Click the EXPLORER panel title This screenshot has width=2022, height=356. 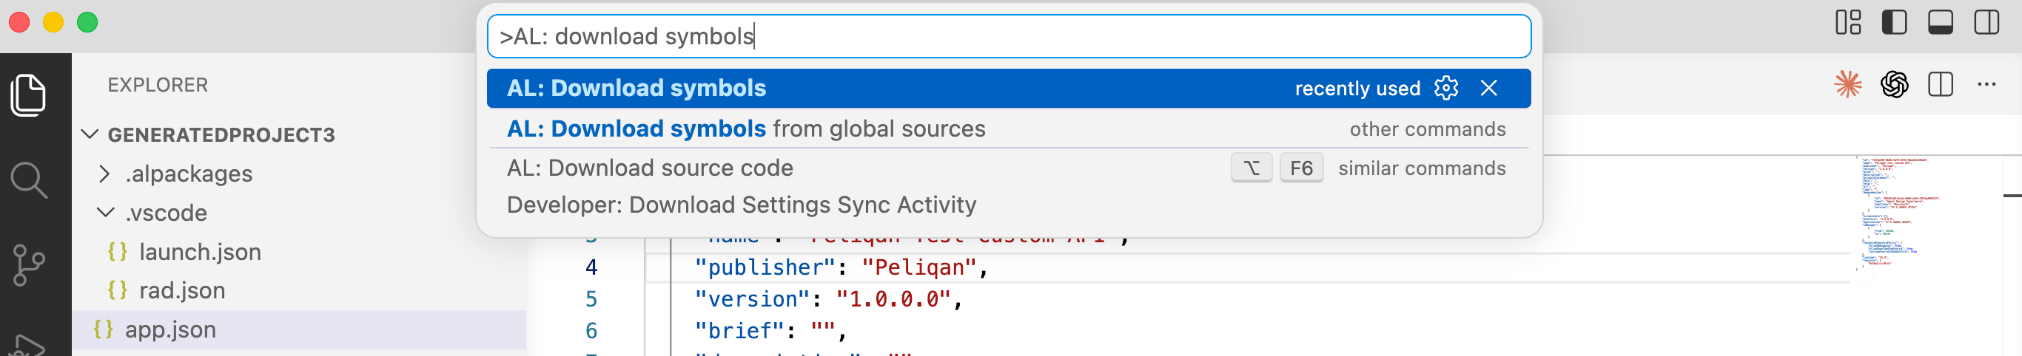[x=158, y=85]
